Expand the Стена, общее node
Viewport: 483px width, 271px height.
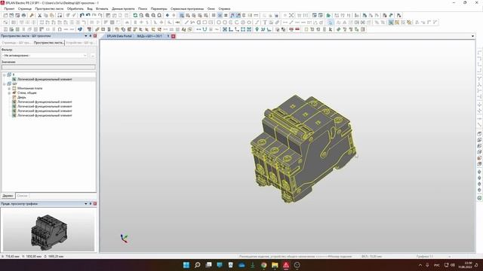click(9, 93)
